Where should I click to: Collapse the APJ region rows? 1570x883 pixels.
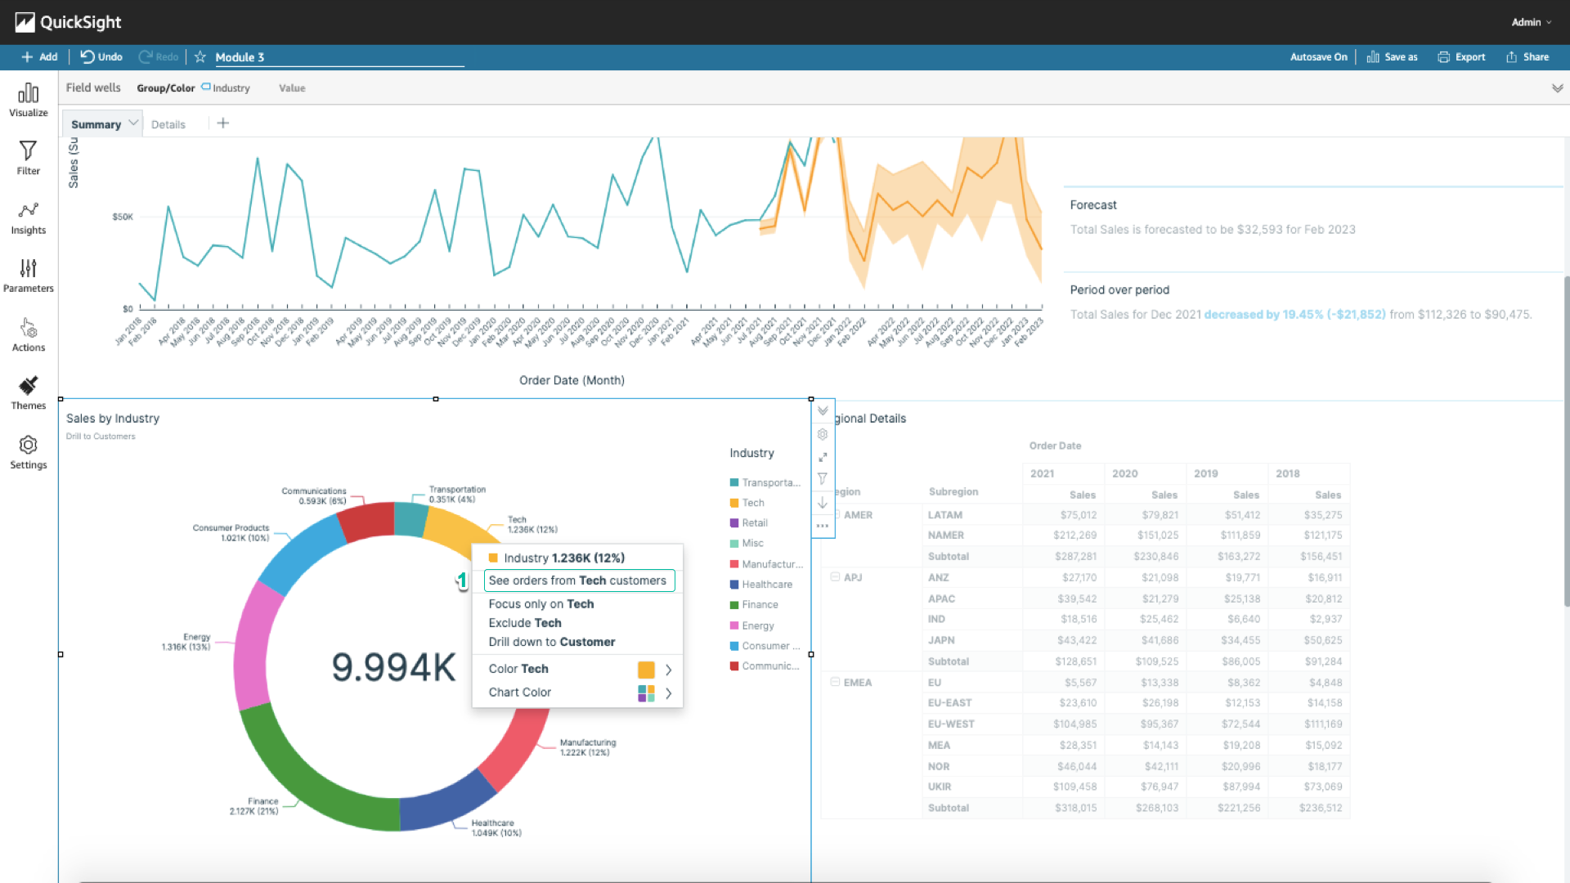(x=835, y=577)
